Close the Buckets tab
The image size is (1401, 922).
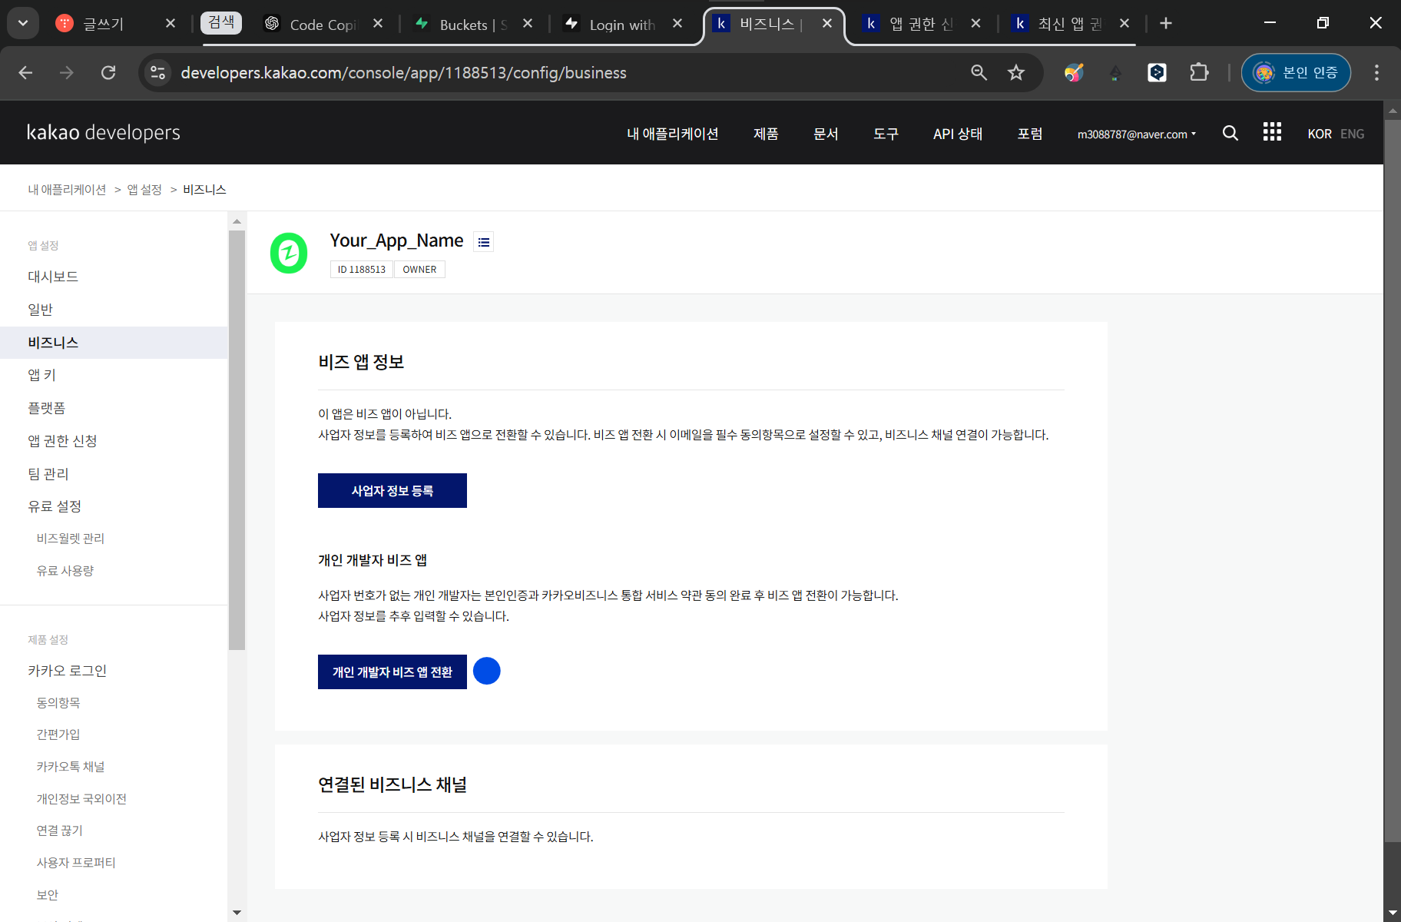[x=528, y=23]
